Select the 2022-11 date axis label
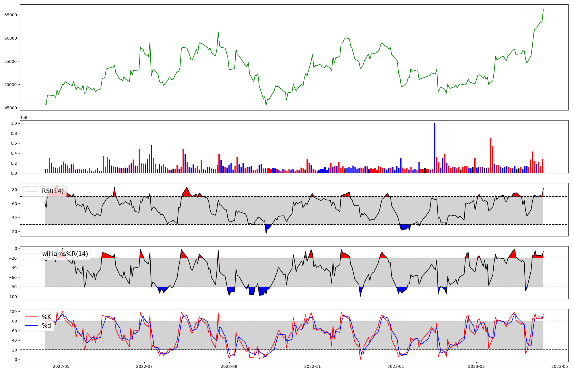The image size is (574, 373). [313, 366]
